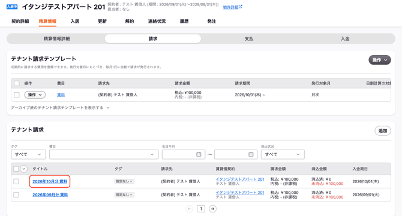402x216 pixels.
Task: Tick the checkbox for 2026年09月分 賃料
Action: (16, 195)
